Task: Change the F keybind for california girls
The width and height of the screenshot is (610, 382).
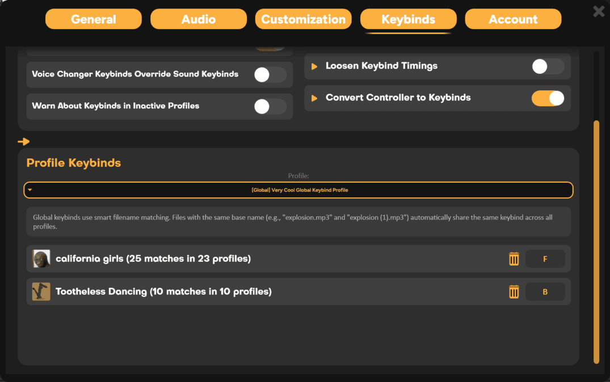Action: click(545, 258)
